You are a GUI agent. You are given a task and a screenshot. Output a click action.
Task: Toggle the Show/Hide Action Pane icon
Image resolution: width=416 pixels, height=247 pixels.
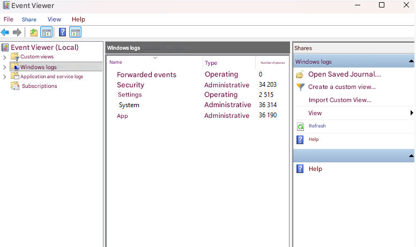76,32
